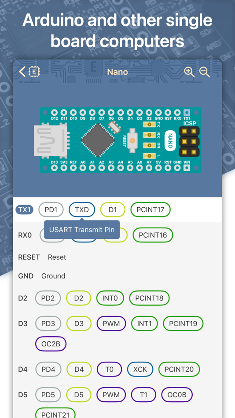Tap the PD4 tag
235x418 pixels.
[48, 369]
